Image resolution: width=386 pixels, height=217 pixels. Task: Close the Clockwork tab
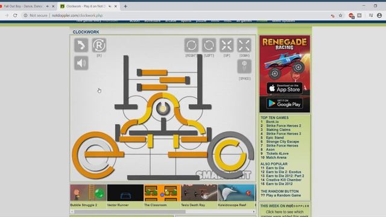click(115, 7)
